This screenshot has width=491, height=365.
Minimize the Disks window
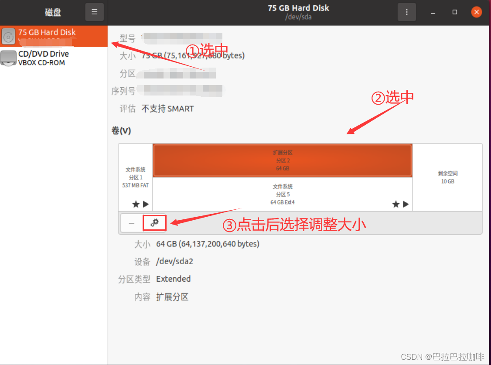tap(433, 12)
